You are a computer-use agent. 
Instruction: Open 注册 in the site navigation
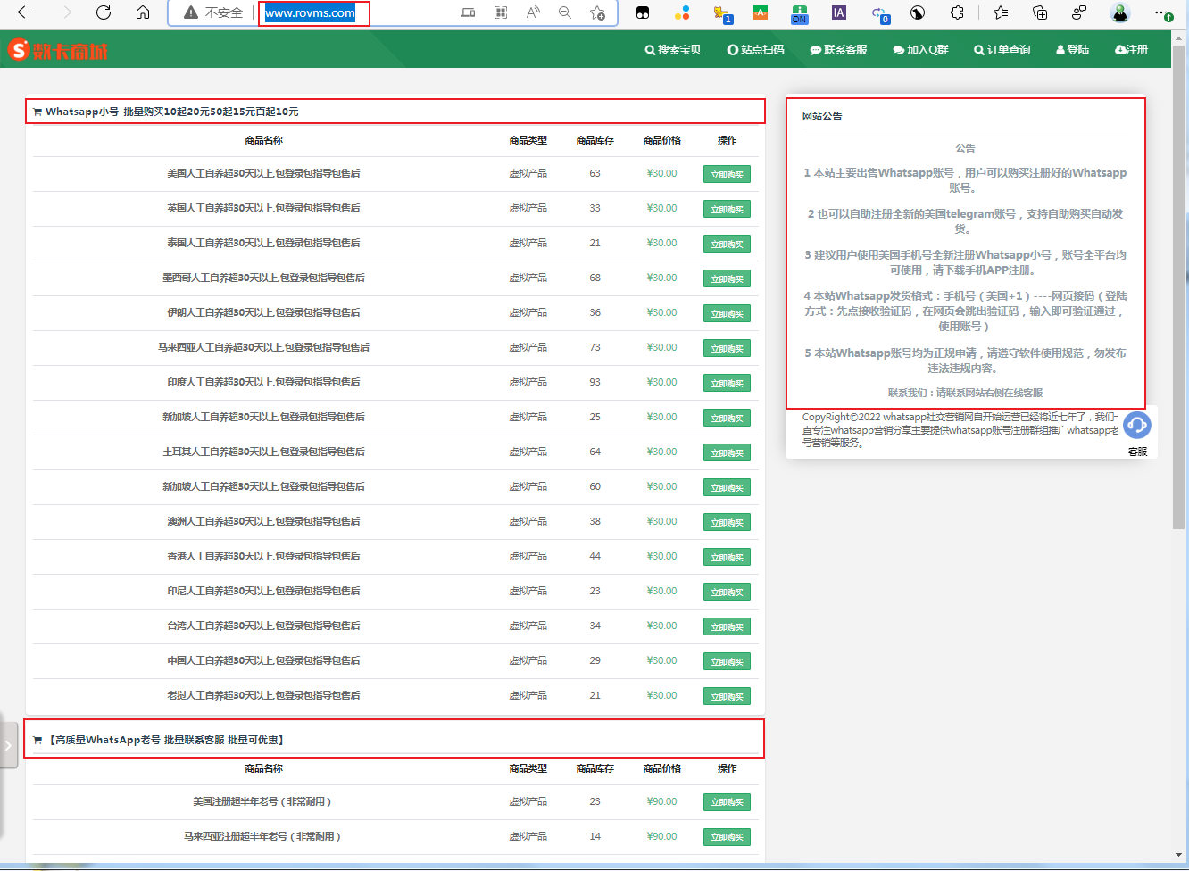point(1132,50)
